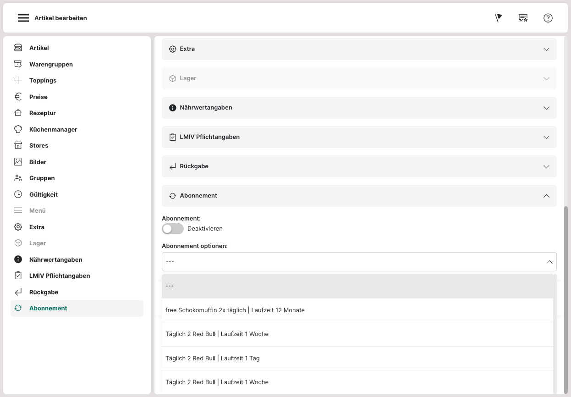Open Toppings in the sidebar
The width and height of the screenshot is (571, 397).
click(x=43, y=80)
